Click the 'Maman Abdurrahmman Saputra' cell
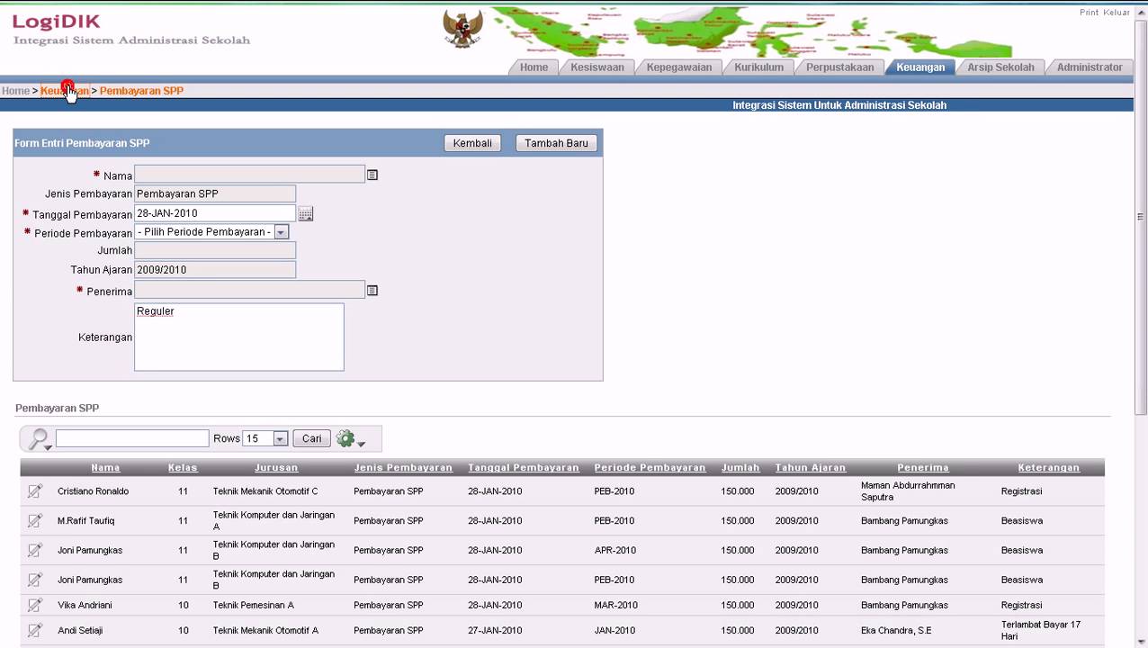Screen dimensions: 1148x648 (x=907, y=491)
